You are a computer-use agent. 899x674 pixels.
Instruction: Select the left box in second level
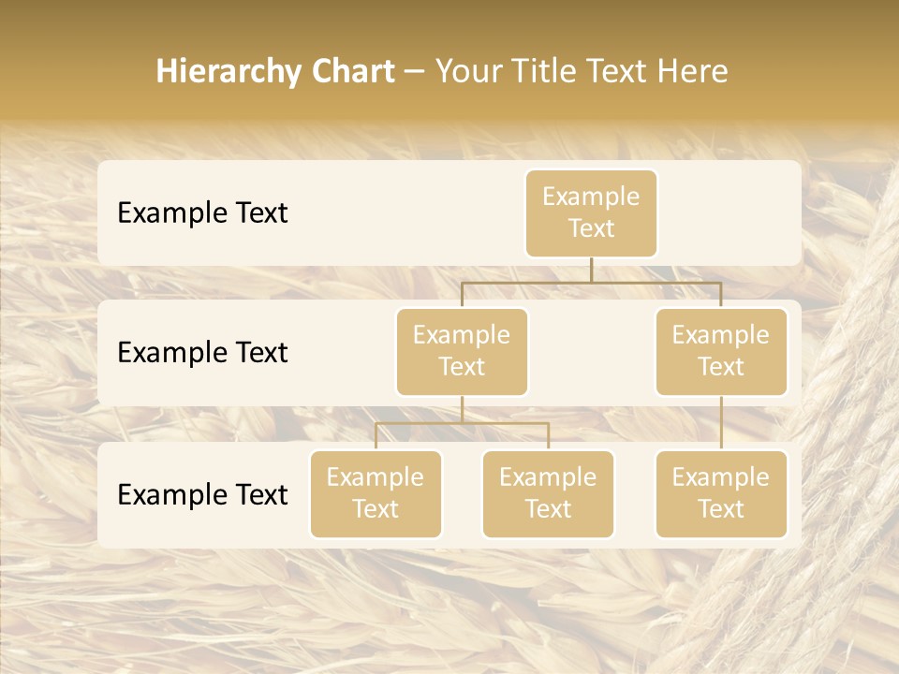point(462,351)
